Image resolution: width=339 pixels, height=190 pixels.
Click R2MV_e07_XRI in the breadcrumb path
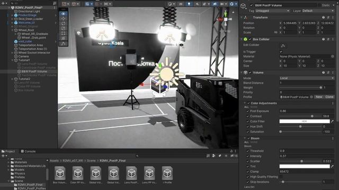[73, 160]
